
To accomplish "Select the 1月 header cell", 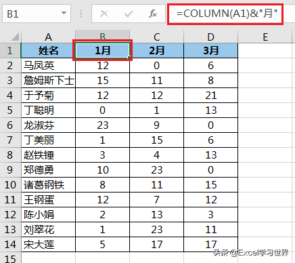I will (x=102, y=51).
